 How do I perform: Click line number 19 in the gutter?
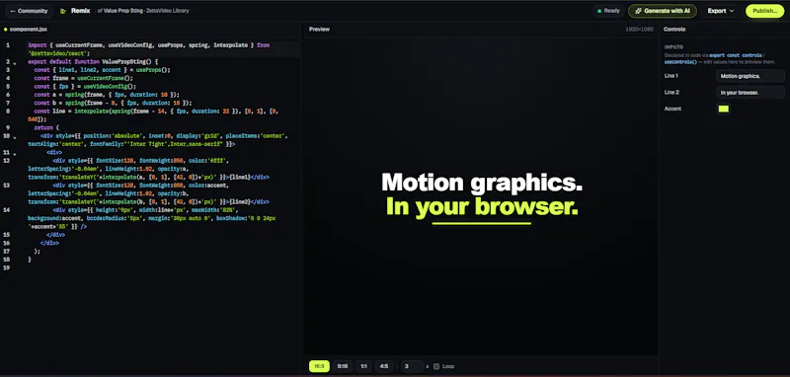[7, 267]
